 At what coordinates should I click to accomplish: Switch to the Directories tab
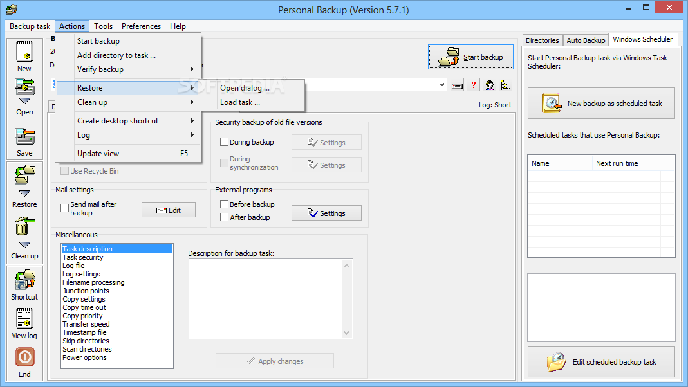(x=543, y=40)
